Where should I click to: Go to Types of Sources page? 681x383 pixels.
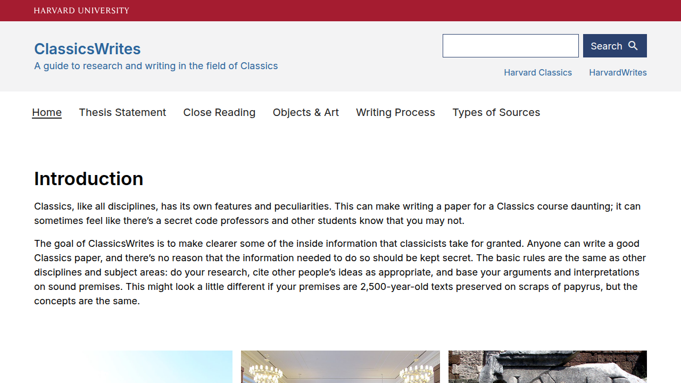click(496, 112)
